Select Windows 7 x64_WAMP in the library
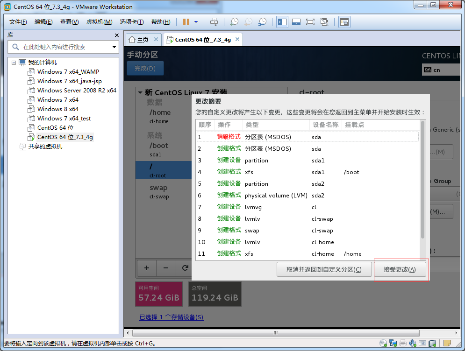The image size is (465, 351). [68, 72]
